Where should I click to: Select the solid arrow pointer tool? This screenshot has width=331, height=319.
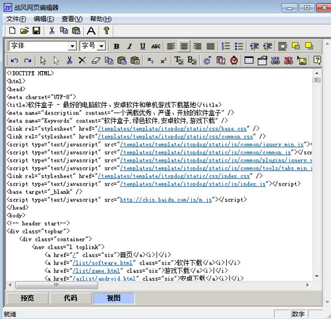[x=43, y=61]
